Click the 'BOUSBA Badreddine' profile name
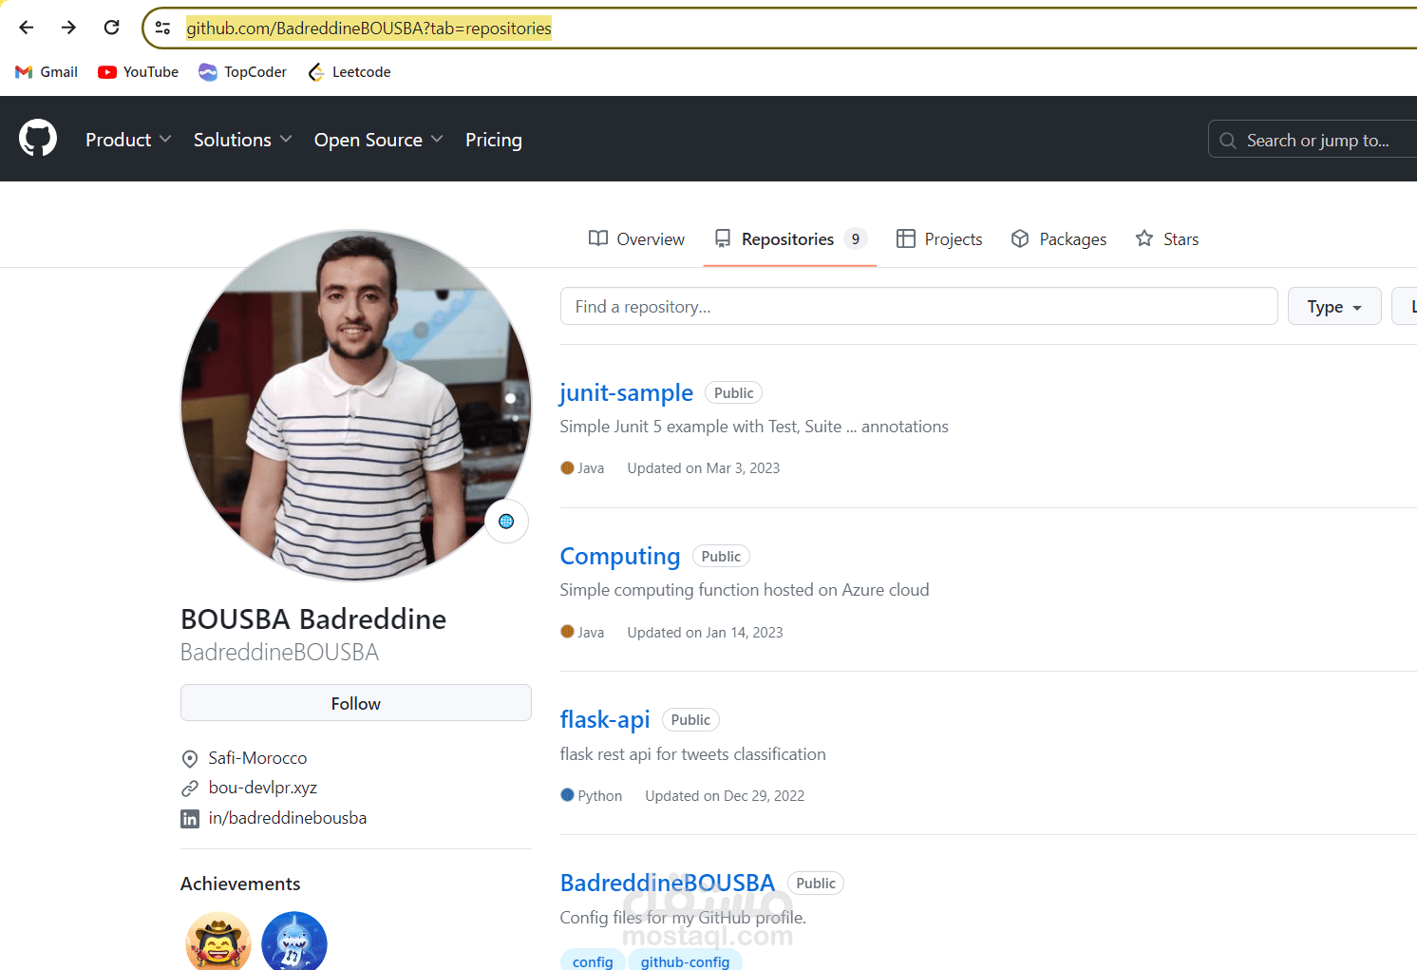The width and height of the screenshot is (1417, 970). click(313, 618)
